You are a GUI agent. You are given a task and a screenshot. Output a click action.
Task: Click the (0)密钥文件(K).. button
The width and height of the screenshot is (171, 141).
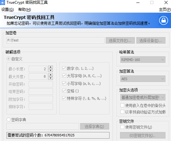point(143,135)
